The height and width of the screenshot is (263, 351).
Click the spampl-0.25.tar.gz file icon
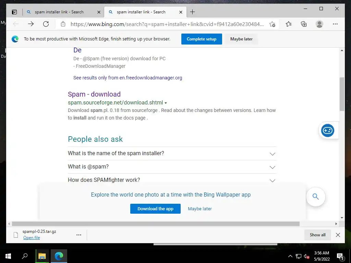[16, 235]
